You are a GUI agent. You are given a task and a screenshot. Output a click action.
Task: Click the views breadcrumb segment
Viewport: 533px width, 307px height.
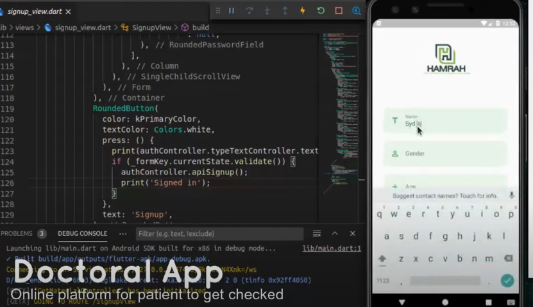pos(24,28)
